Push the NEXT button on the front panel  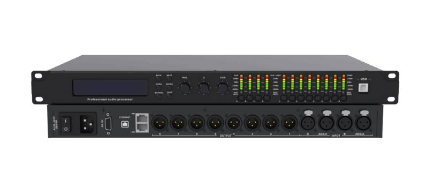click(170, 80)
